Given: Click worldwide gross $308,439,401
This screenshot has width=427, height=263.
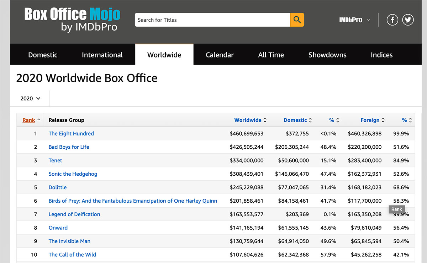Looking at the screenshot, I should 247,174.
